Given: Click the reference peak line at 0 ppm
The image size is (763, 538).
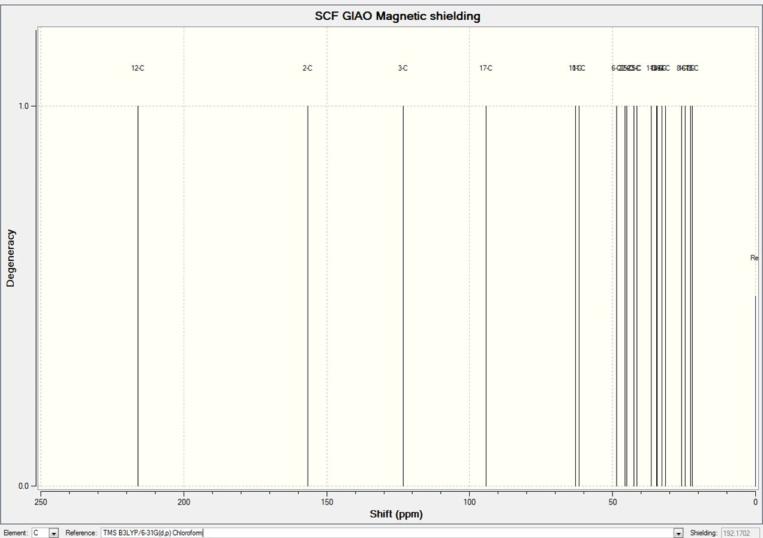Looking at the screenshot, I should tap(755, 390).
